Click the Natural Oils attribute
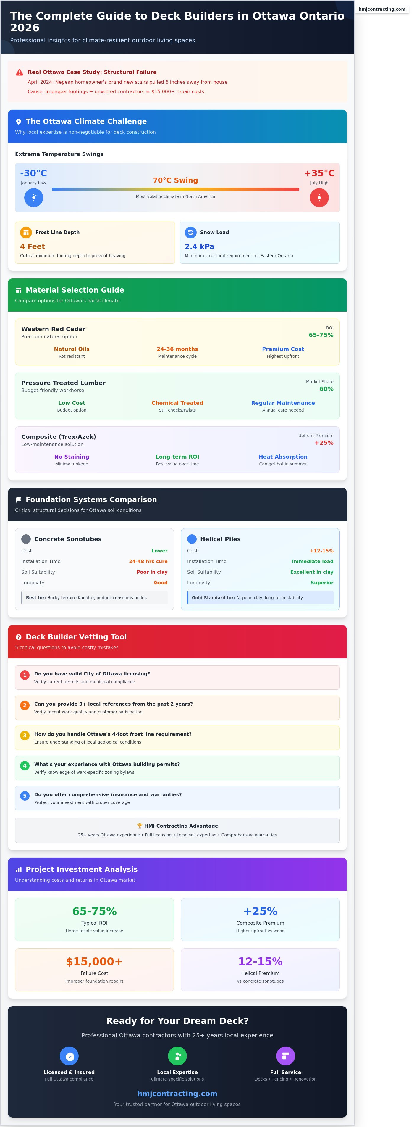Image resolution: width=414 pixels, height=1127 pixels. (x=72, y=349)
